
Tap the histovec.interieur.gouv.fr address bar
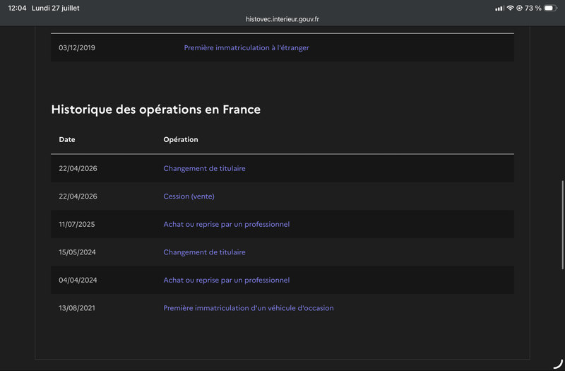282,19
